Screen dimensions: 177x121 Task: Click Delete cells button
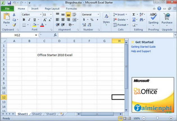pyautogui.click(x=121, y=20)
